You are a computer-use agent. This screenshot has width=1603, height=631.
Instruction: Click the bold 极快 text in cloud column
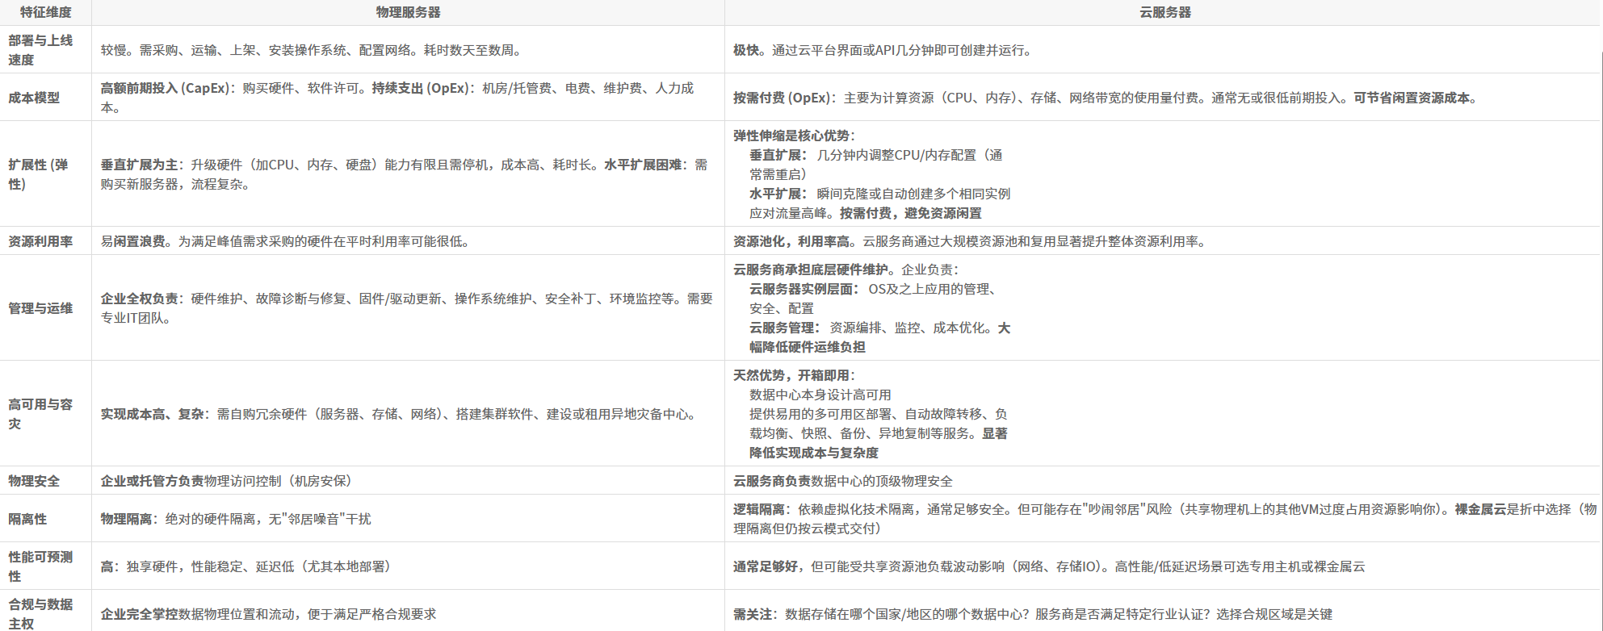[745, 50]
